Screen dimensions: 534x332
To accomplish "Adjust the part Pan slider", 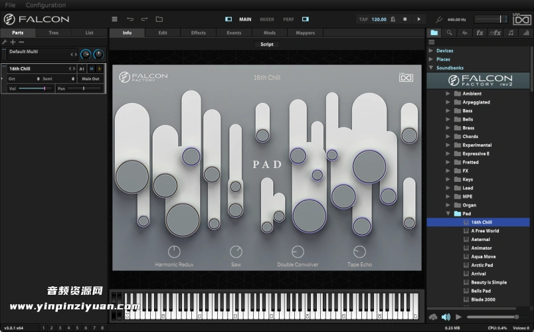I will pos(84,88).
